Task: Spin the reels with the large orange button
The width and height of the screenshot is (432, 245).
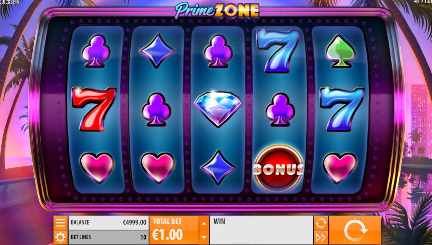Action: click(355, 230)
